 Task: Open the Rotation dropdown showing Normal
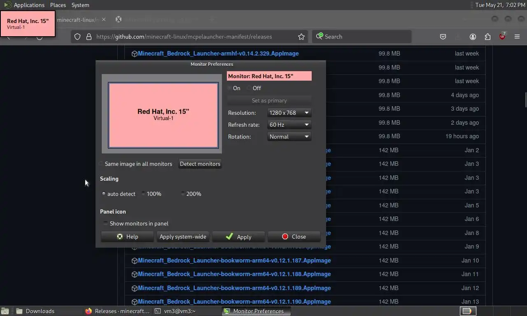289,137
